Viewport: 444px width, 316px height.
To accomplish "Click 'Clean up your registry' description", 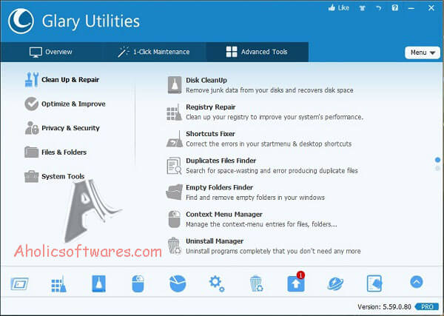I will 275,117.
